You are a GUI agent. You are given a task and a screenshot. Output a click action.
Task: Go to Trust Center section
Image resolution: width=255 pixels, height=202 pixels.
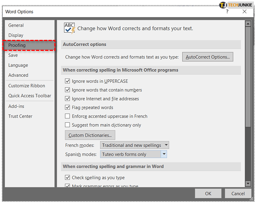point(21,116)
